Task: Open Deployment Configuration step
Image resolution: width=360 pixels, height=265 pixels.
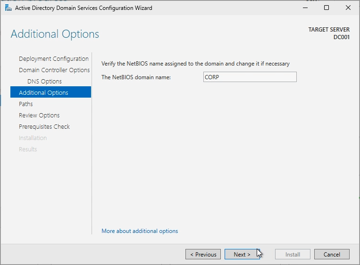Action: point(54,59)
